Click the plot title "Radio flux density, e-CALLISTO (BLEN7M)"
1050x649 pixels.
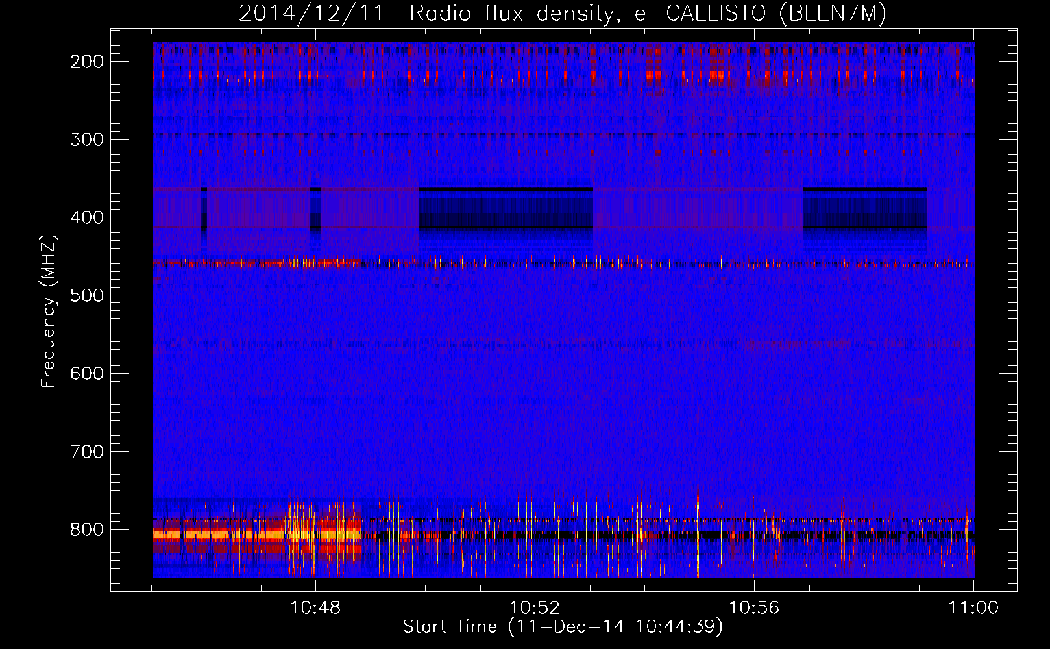648,13
